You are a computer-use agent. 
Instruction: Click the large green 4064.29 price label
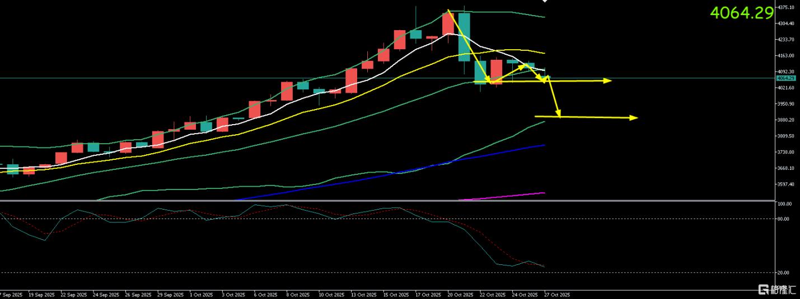tap(741, 13)
